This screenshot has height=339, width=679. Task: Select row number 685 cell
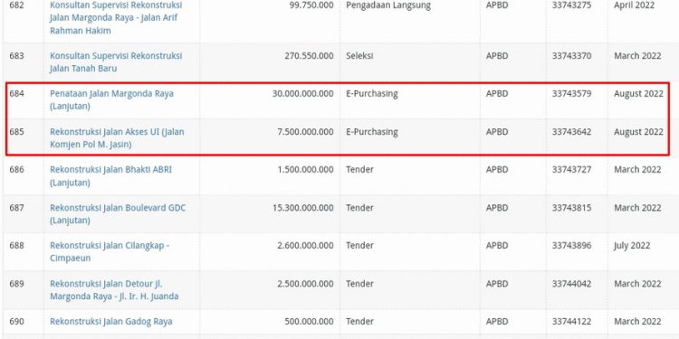pos(16,131)
